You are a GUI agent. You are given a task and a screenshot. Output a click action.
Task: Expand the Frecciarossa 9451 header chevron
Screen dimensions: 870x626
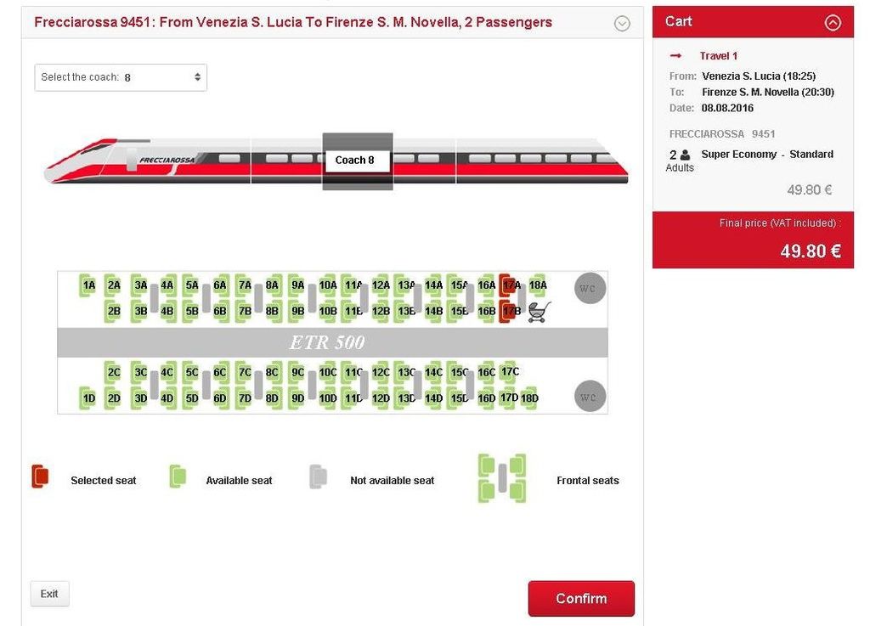622,23
